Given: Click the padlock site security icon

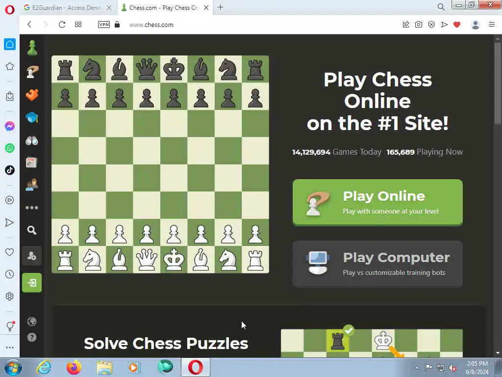Looking at the screenshot, I should [117, 25].
